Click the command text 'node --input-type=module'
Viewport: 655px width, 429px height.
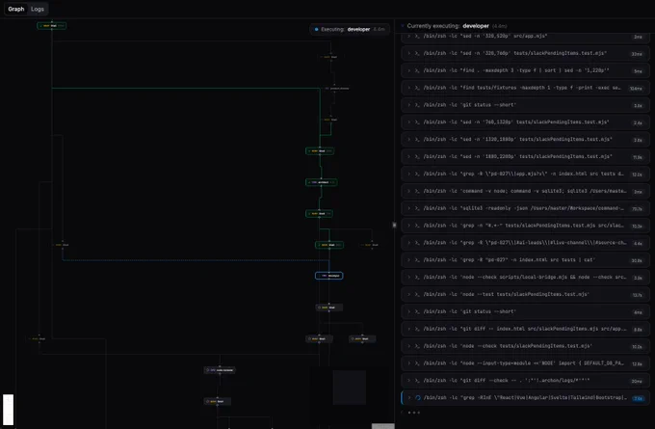coord(523,363)
